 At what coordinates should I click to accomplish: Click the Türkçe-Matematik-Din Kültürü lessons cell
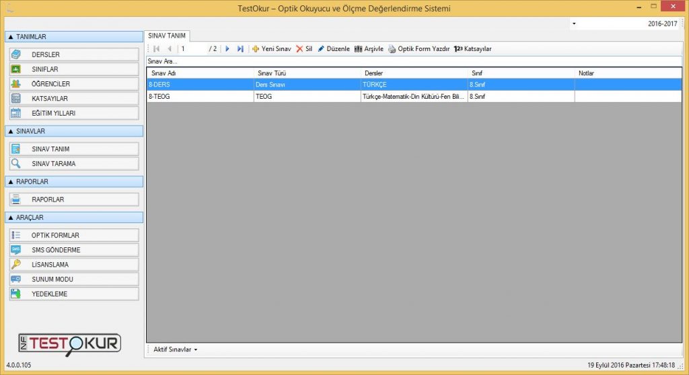click(x=414, y=96)
